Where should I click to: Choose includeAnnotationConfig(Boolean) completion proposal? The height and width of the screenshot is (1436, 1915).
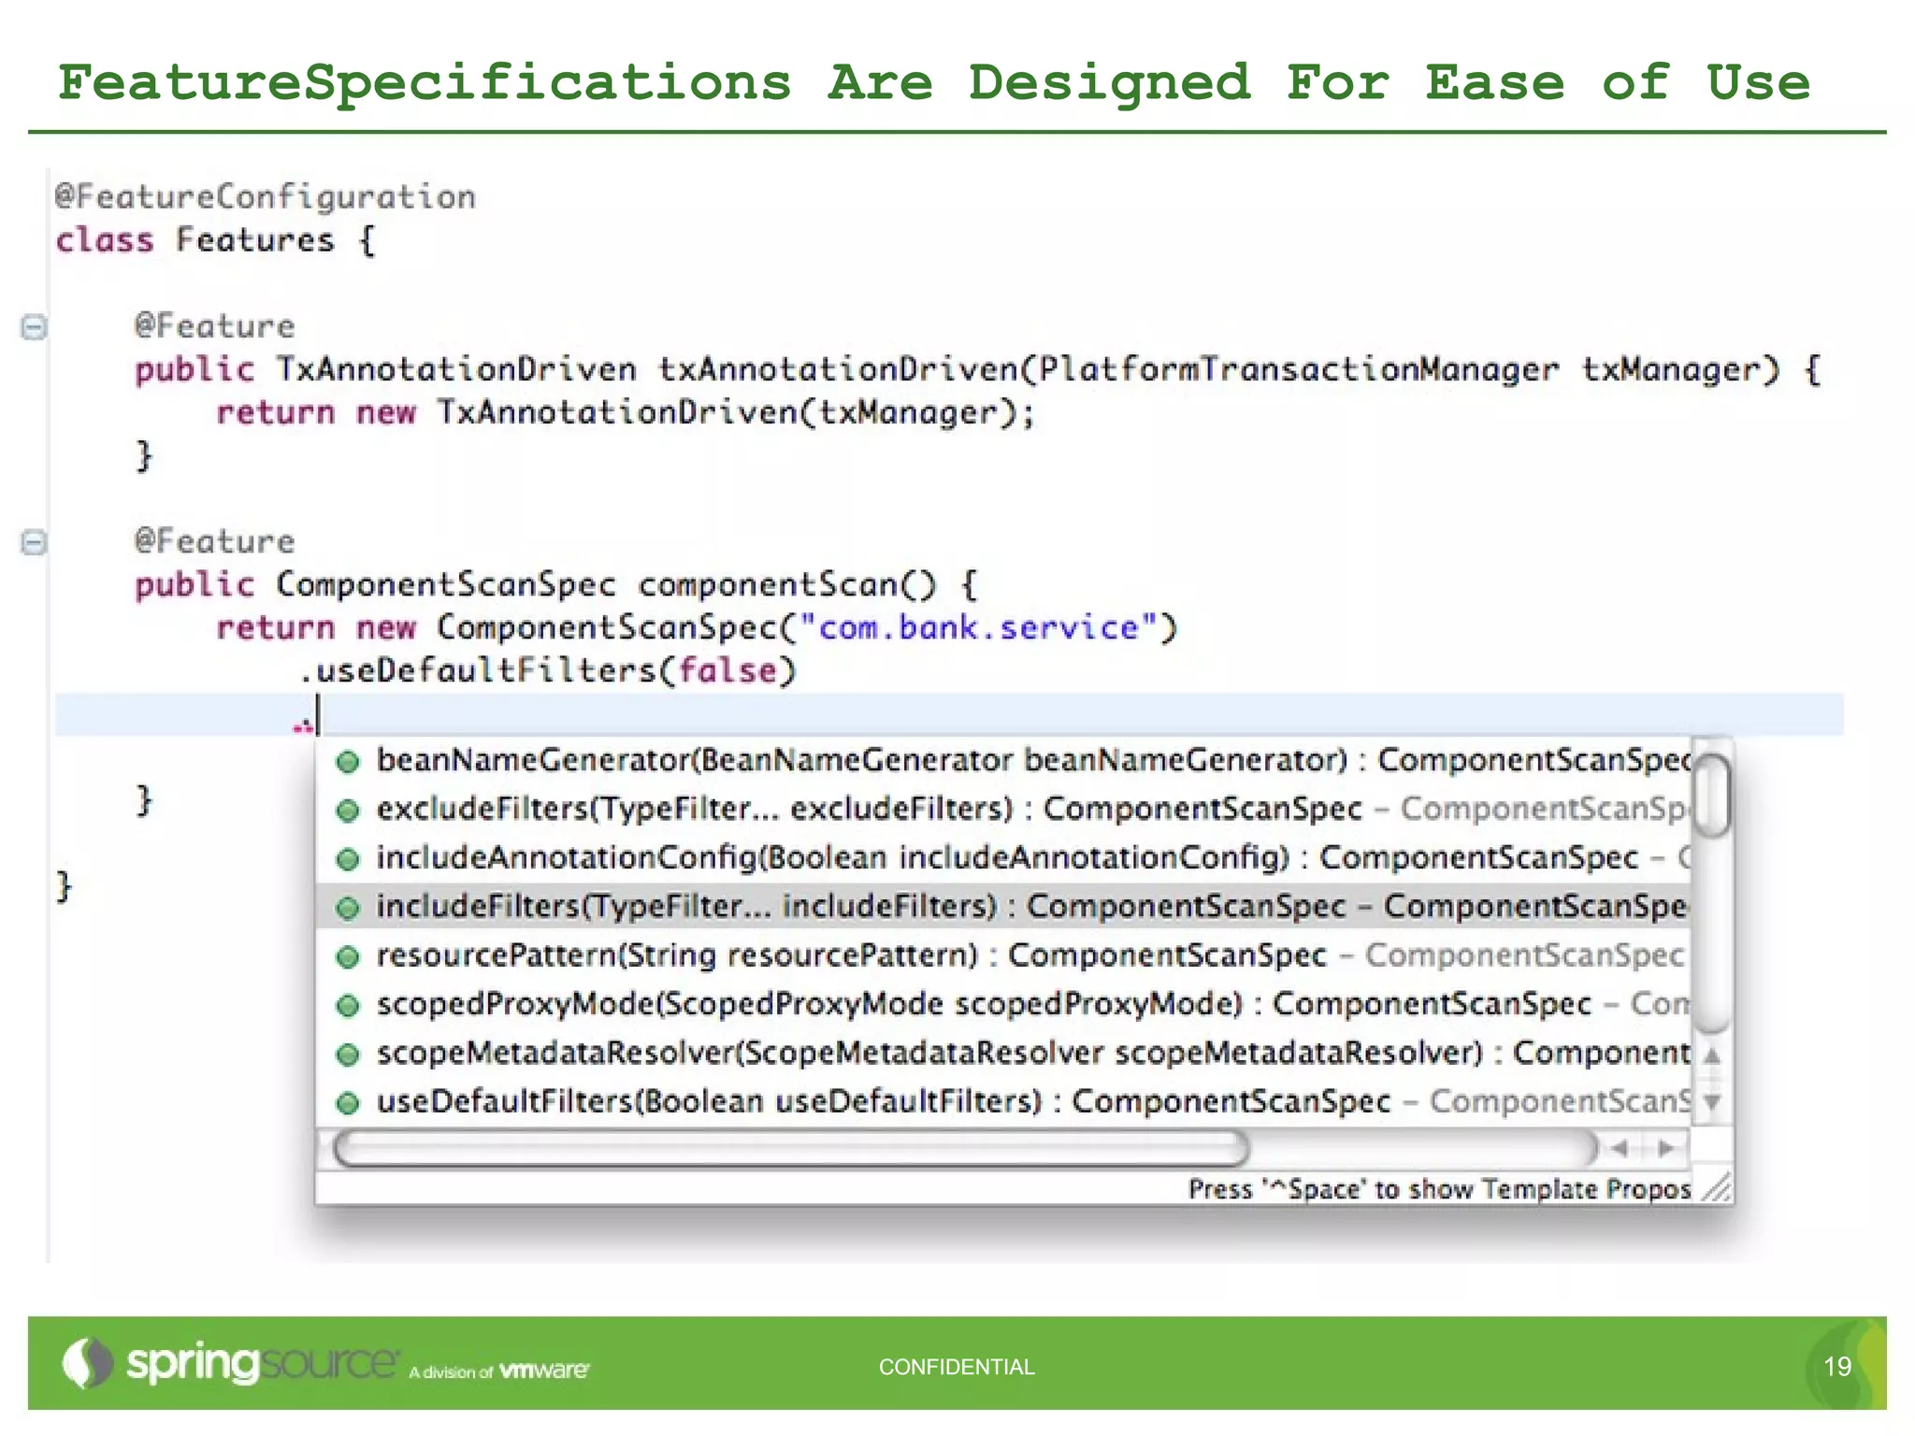(x=1003, y=857)
